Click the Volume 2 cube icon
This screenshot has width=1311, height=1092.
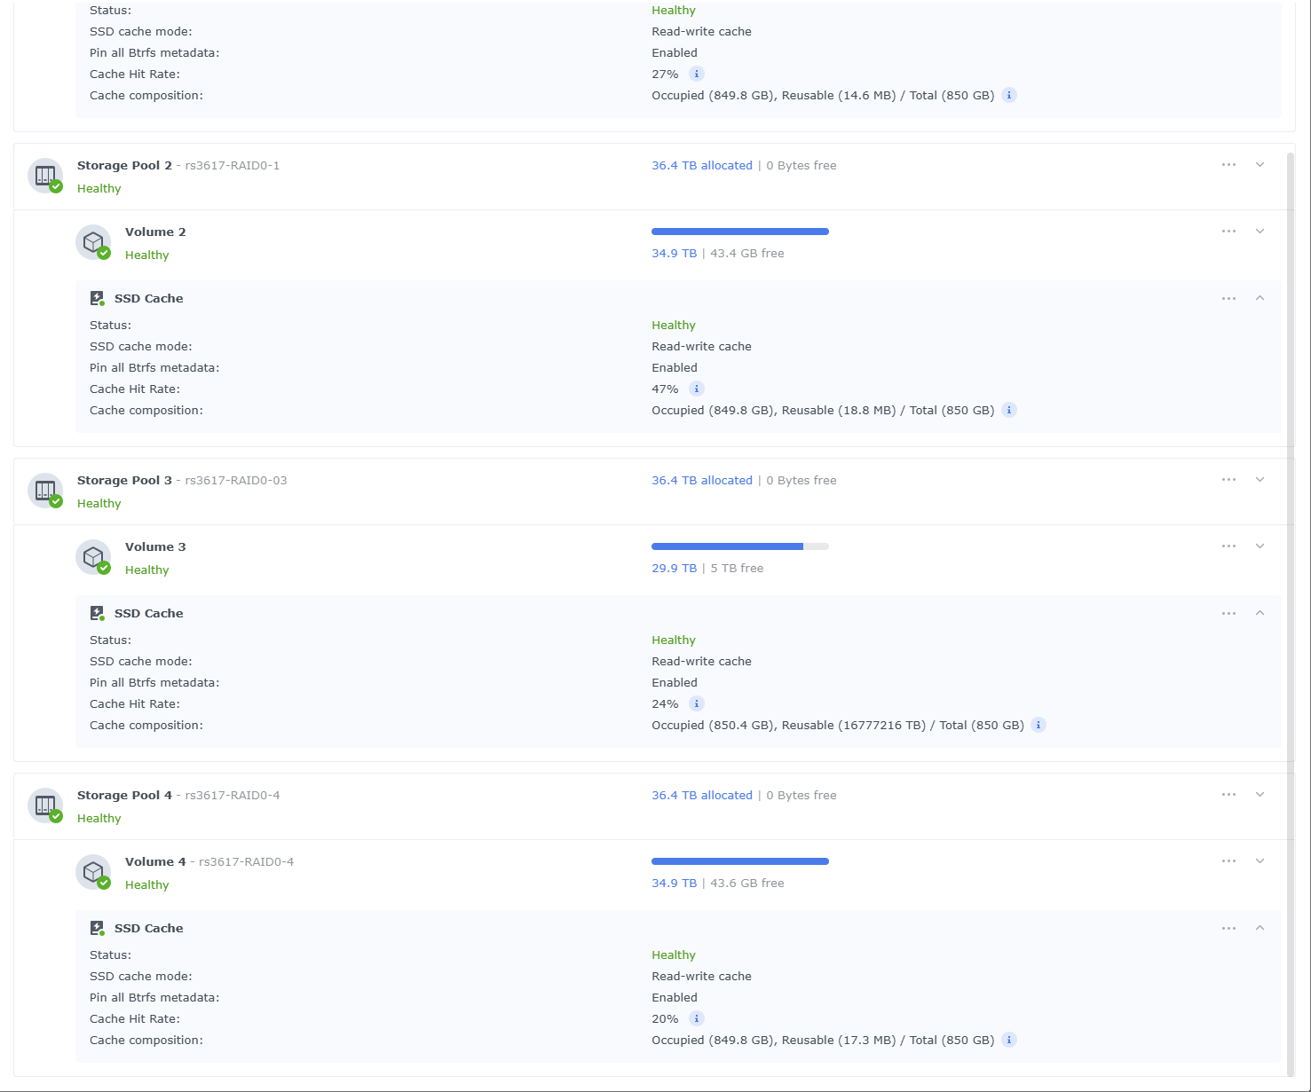pos(93,242)
